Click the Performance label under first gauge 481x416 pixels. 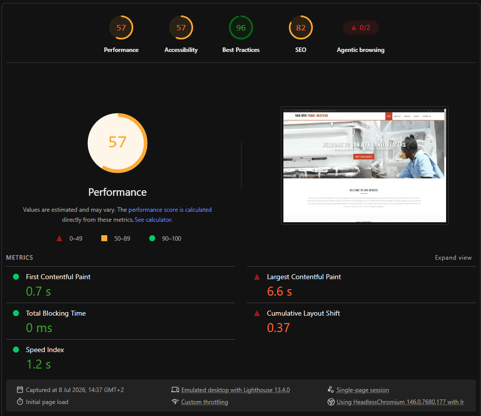coord(121,50)
